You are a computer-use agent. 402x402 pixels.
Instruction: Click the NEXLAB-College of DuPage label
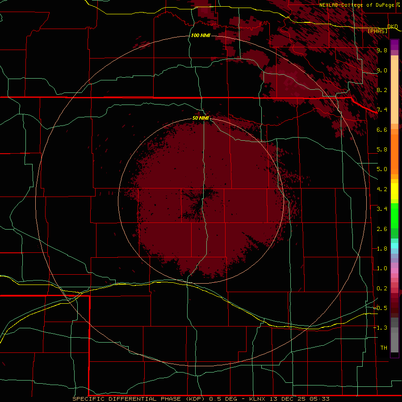pos(357,5)
